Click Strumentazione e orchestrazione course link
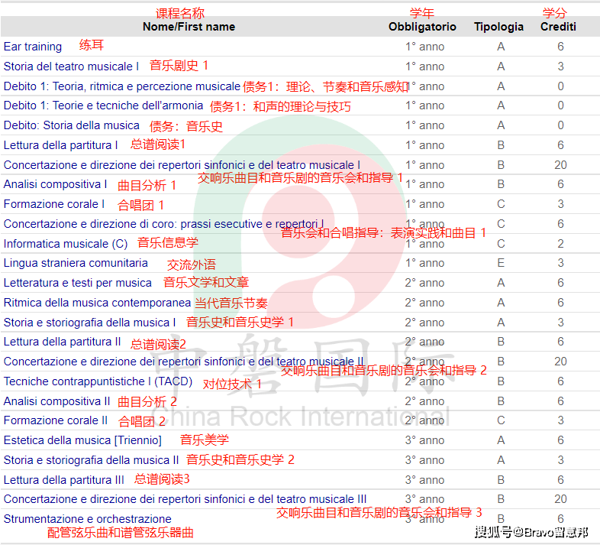Viewport: 600px width, 545px height. [x=88, y=519]
